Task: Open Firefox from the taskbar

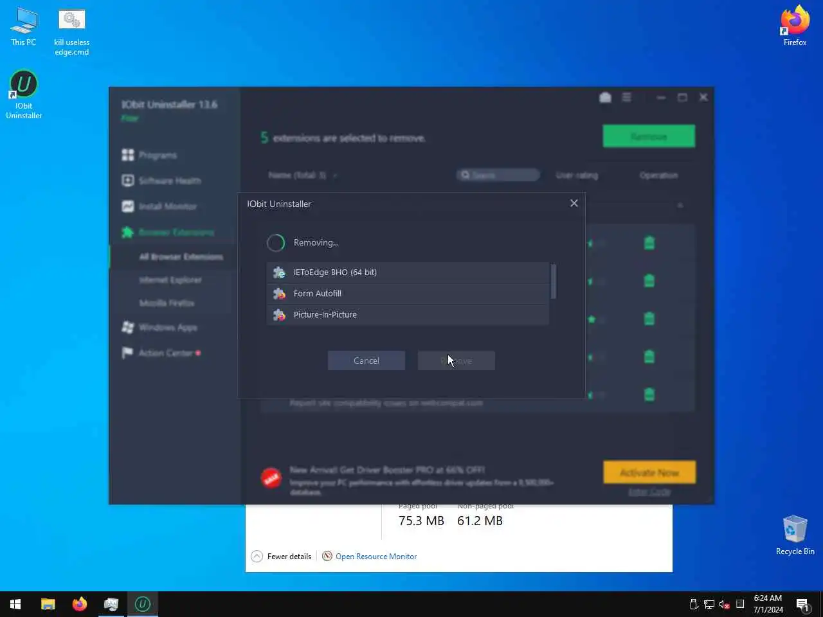Action: point(80,604)
